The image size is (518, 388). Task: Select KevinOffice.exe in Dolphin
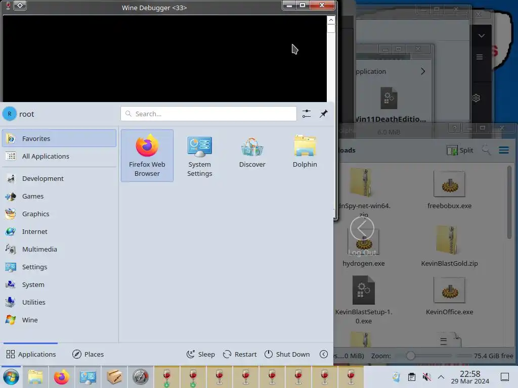(x=449, y=296)
